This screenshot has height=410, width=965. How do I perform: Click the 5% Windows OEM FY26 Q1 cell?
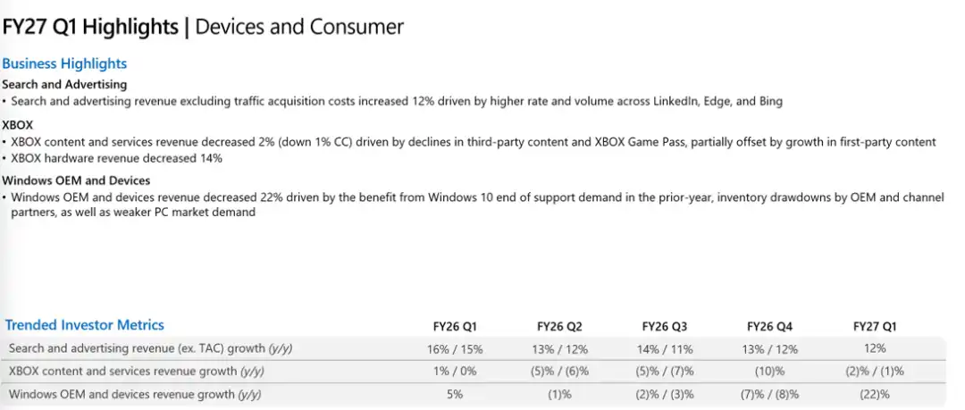coord(455,395)
